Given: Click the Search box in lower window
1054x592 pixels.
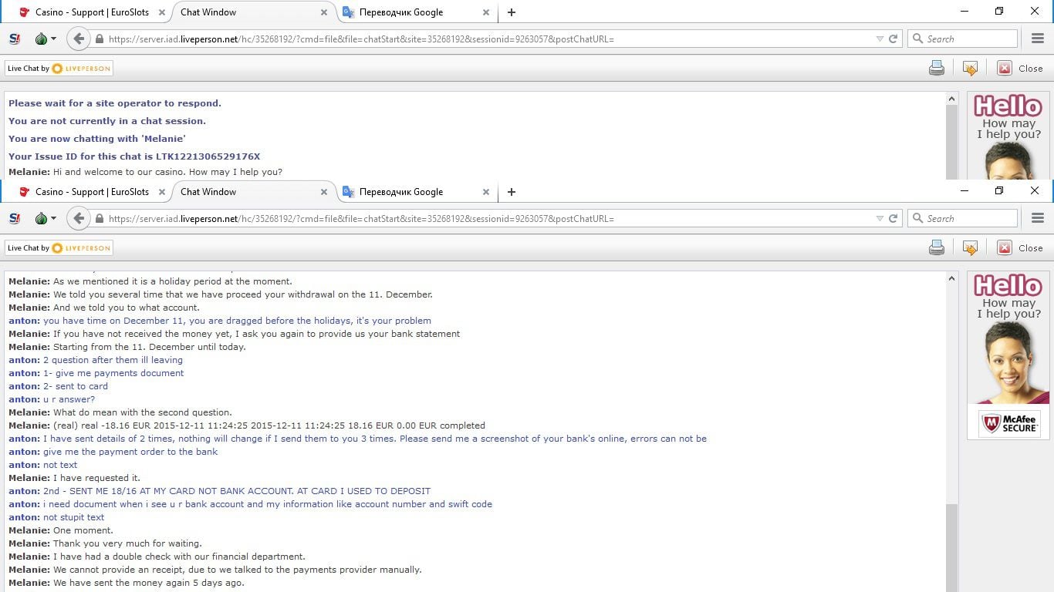Looking at the screenshot, I should (962, 218).
